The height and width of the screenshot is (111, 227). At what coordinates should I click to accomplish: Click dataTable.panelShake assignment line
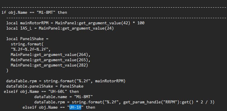[x=45, y=86]
